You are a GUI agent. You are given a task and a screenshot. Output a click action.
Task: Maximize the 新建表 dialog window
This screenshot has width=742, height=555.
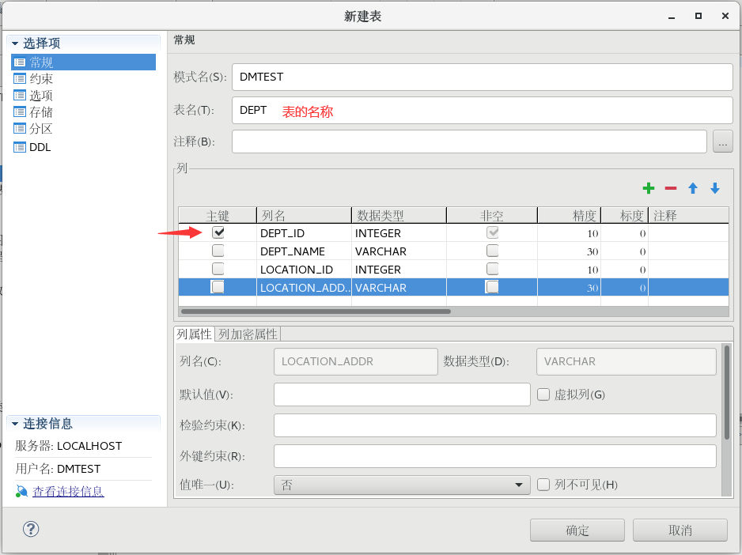(x=698, y=16)
